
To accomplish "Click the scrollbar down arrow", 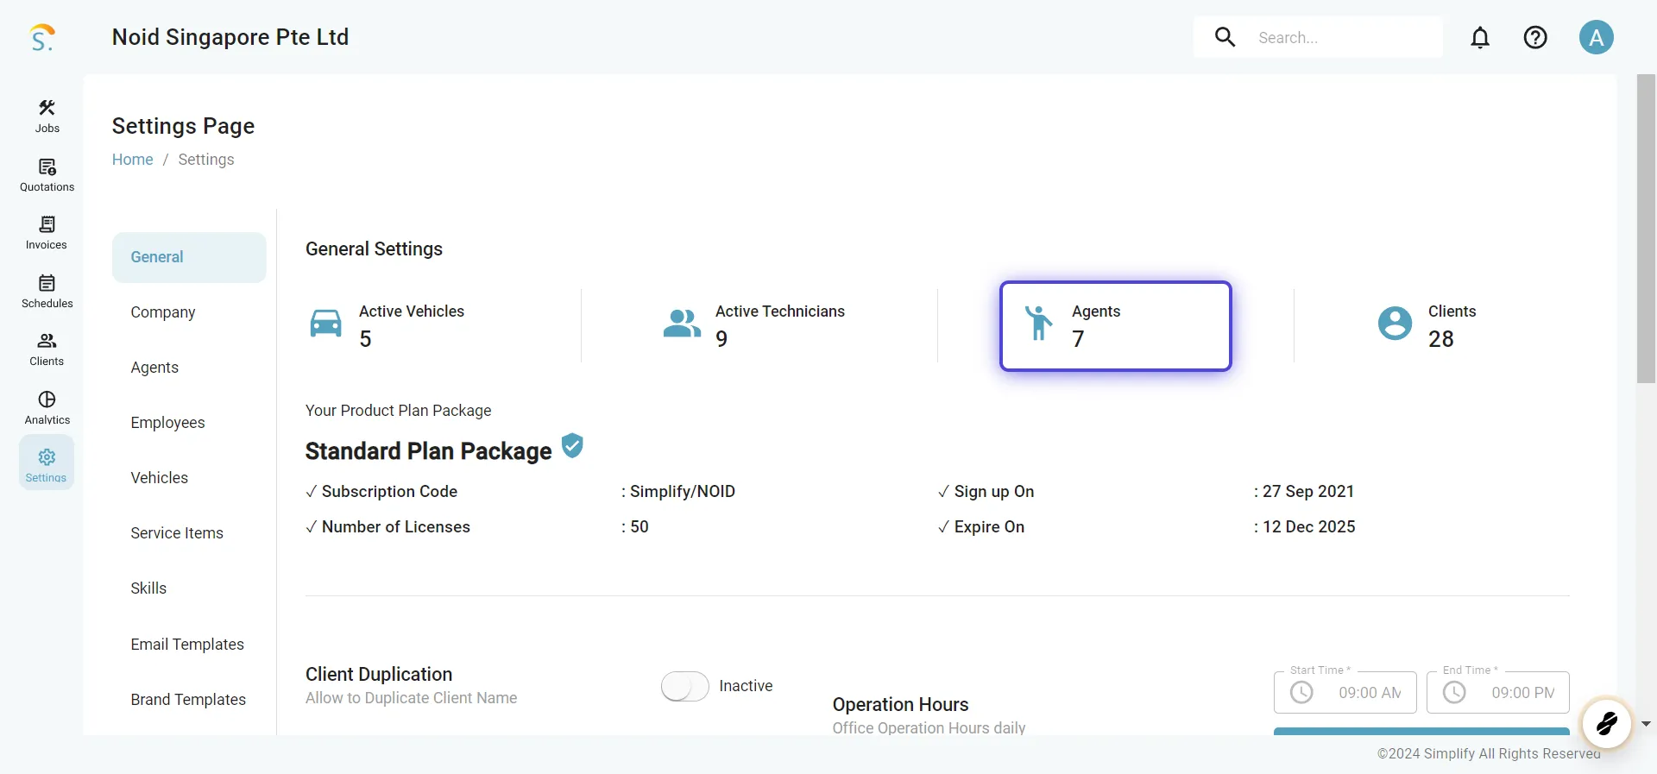I will 1646,724.
